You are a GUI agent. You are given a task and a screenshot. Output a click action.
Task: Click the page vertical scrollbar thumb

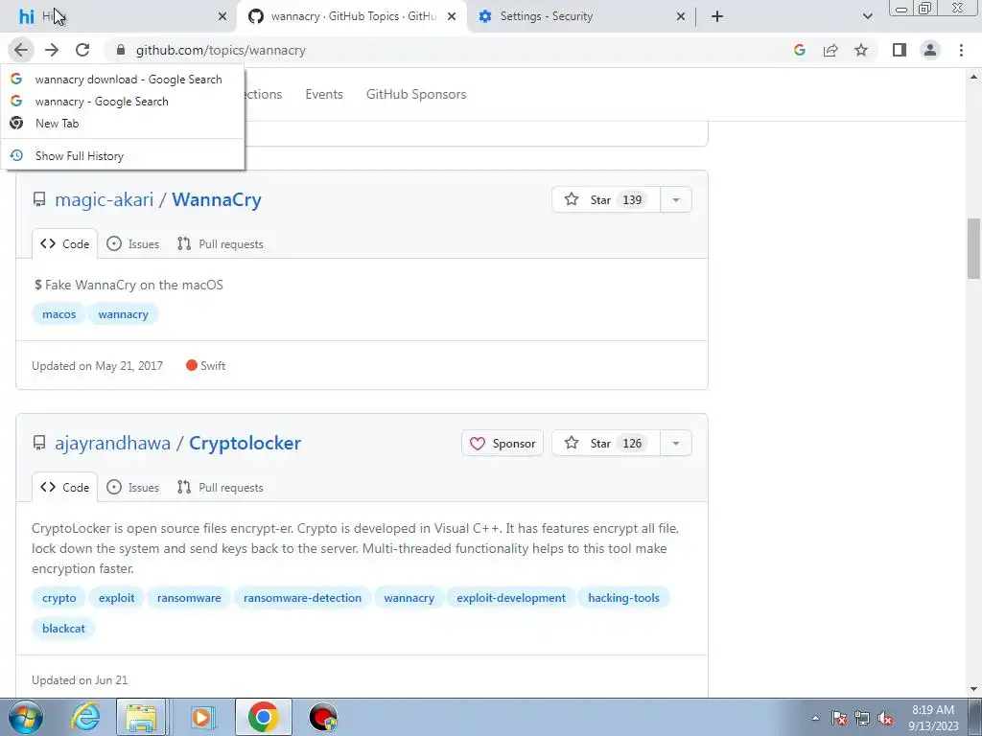[x=974, y=248]
